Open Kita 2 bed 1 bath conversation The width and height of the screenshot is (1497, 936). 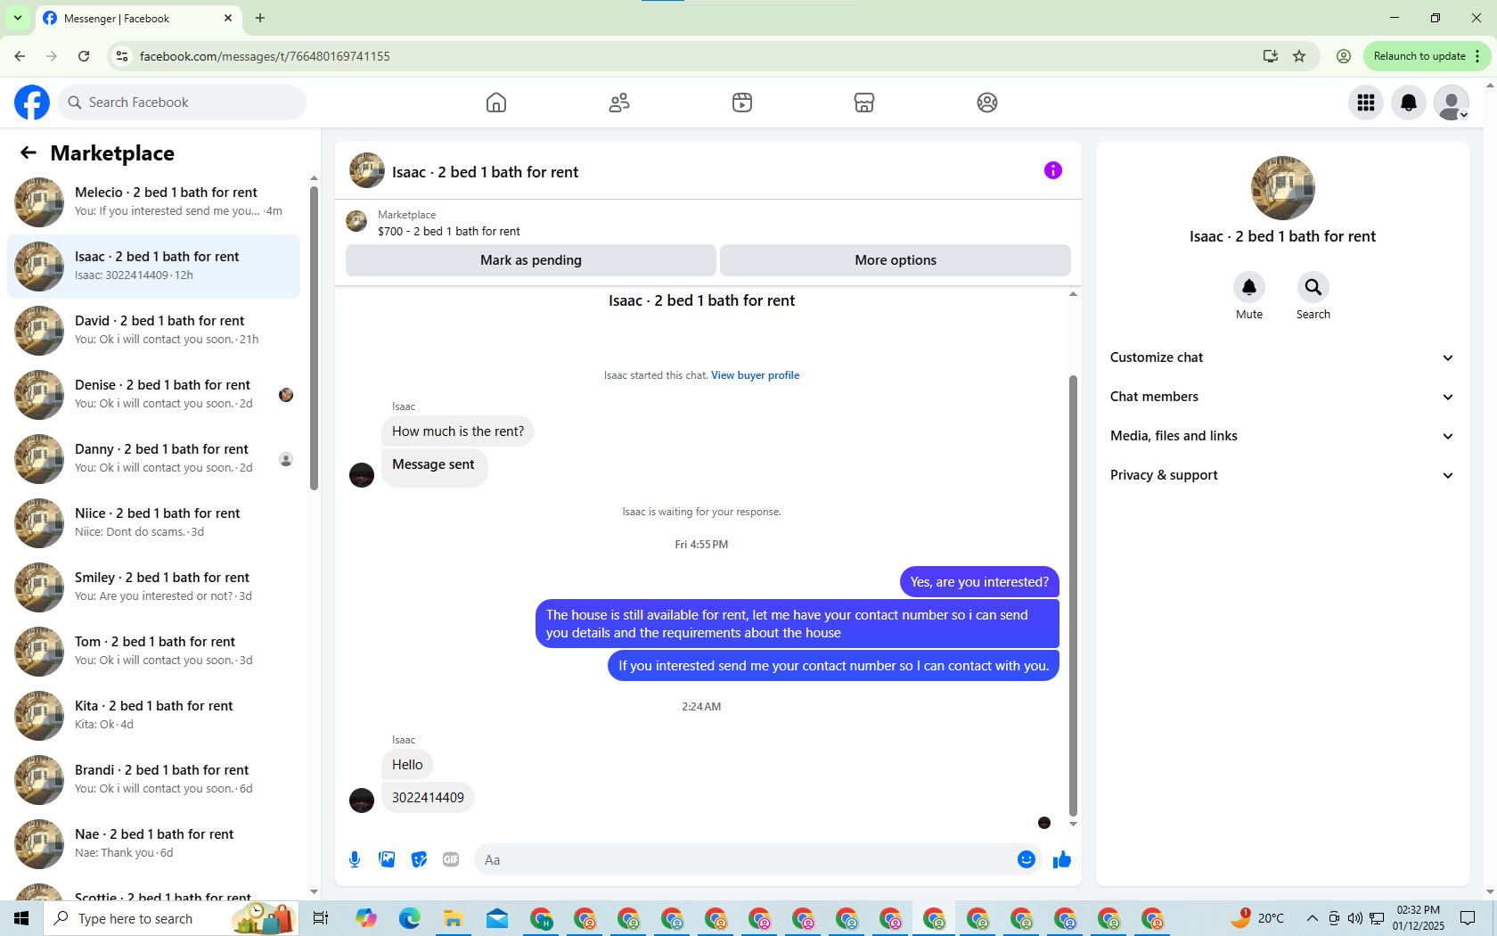pos(153,716)
